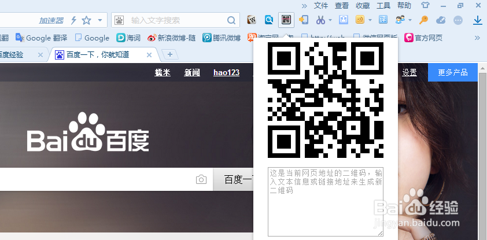The width and height of the screenshot is (487, 240).
Task: Click the hao123 link on Baidu page
Action: point(226,72)
